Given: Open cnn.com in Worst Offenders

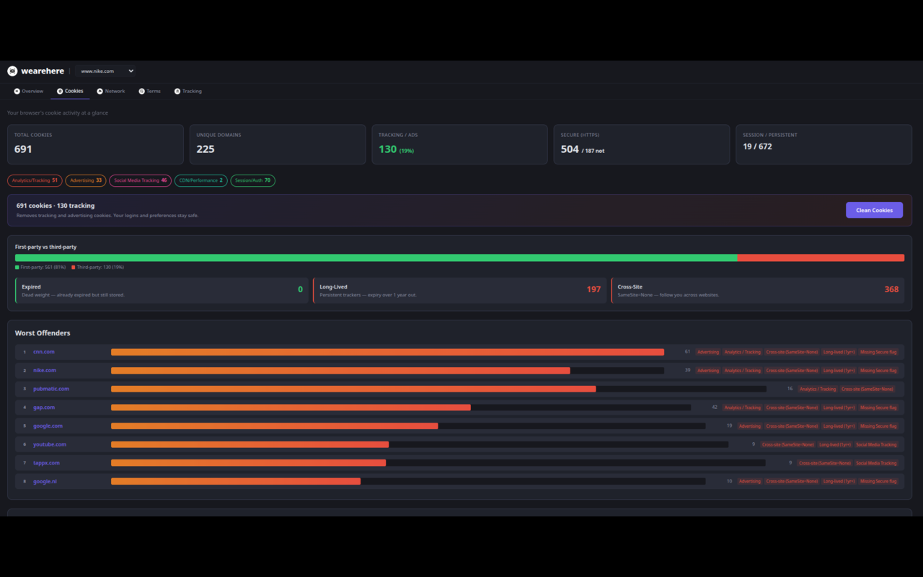Looking at the screenshot, I should click(x=44, y=352).
